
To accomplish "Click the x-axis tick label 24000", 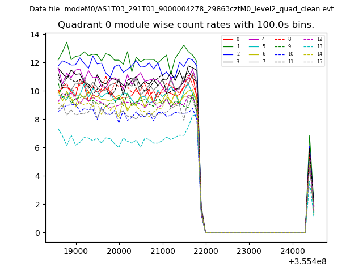I will pyautogui.click(x=292, y=250).
